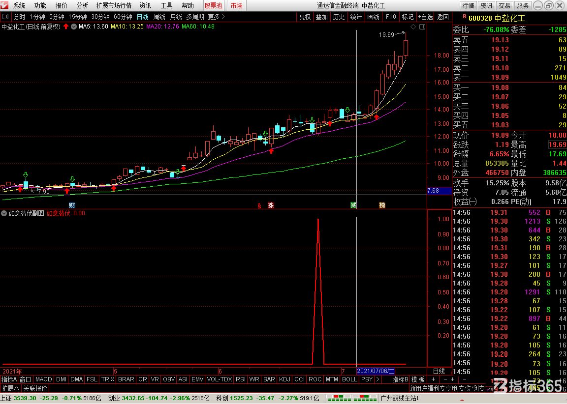Click the 窗口 indicator window button
The width and height of the screenshot is (567, 404).
[25, 379]
